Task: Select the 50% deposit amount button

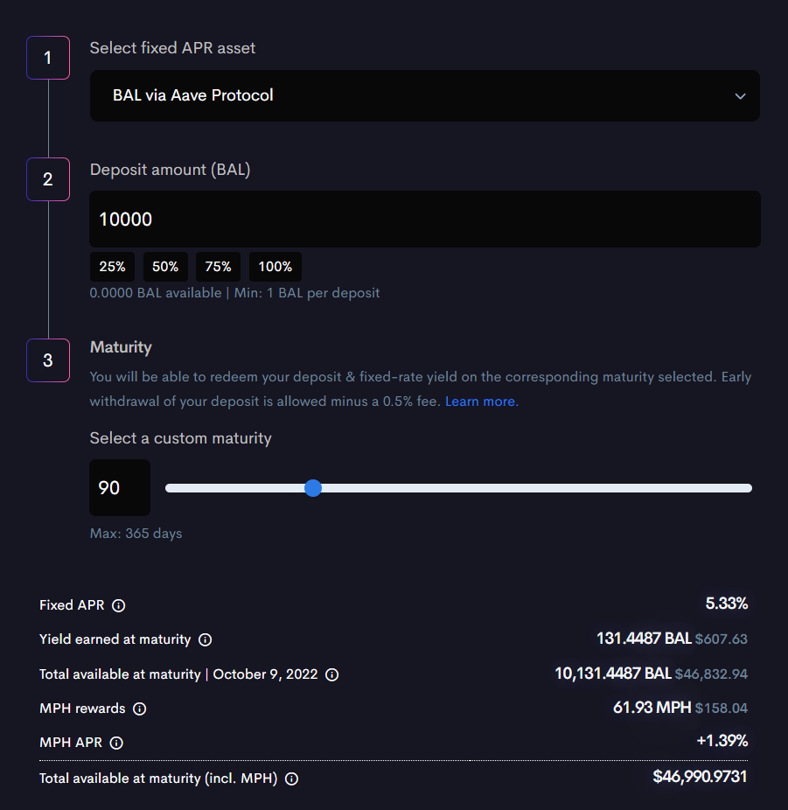Action: 165,267
